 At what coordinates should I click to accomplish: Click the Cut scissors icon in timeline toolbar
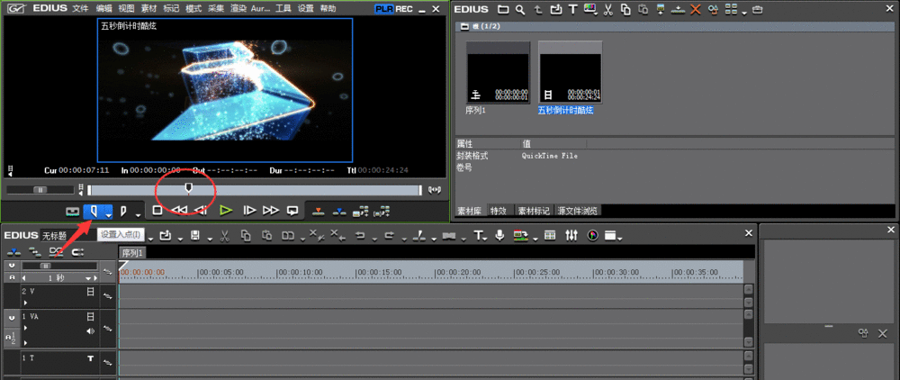[x=223, y=236]
